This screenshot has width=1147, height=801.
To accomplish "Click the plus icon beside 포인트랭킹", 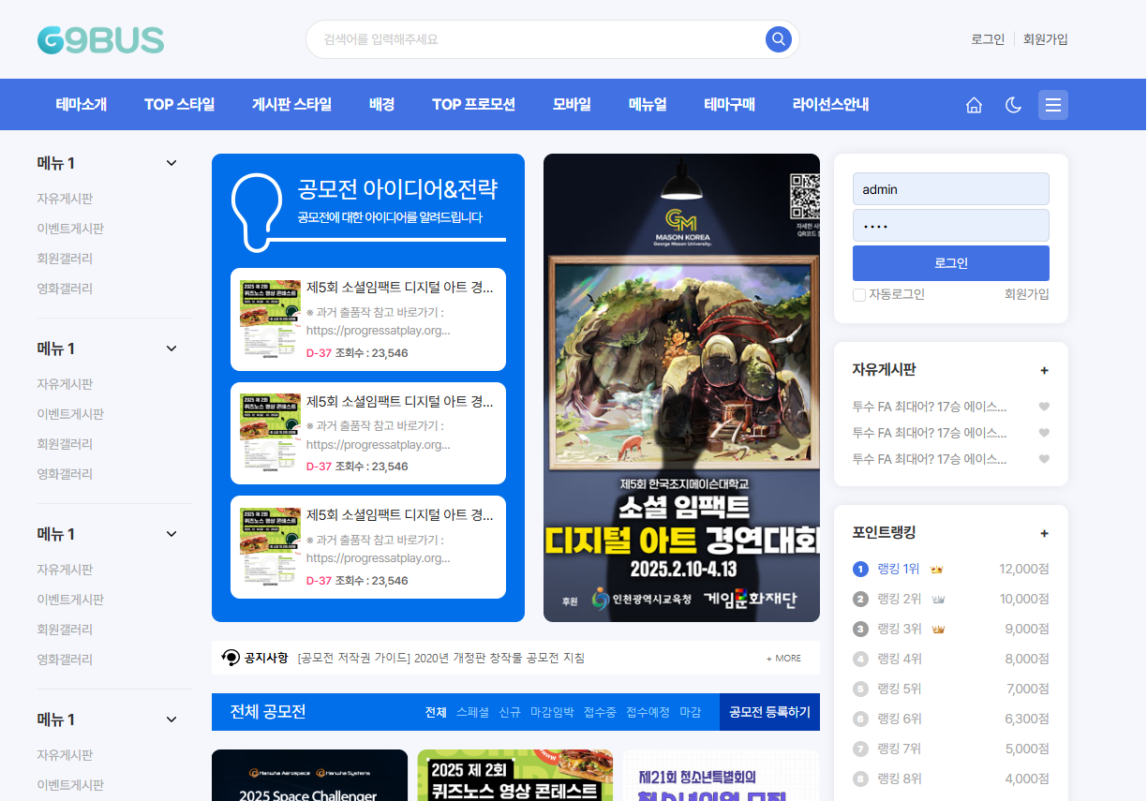I will point(1044,533).
